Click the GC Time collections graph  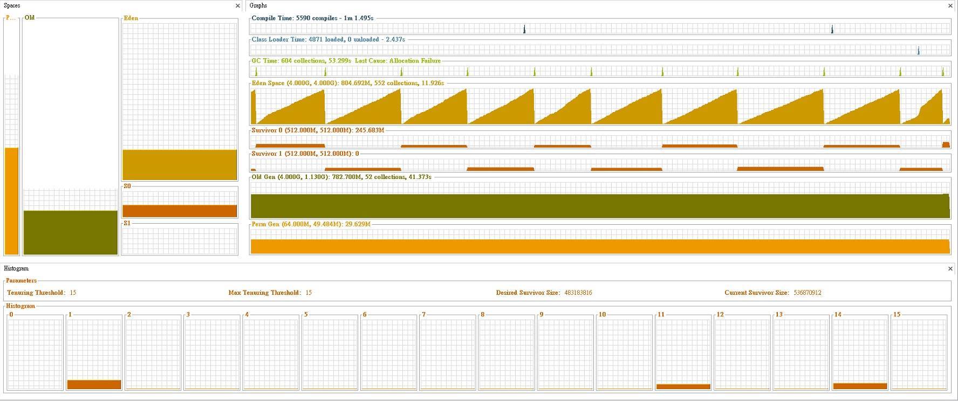(600, 71)
